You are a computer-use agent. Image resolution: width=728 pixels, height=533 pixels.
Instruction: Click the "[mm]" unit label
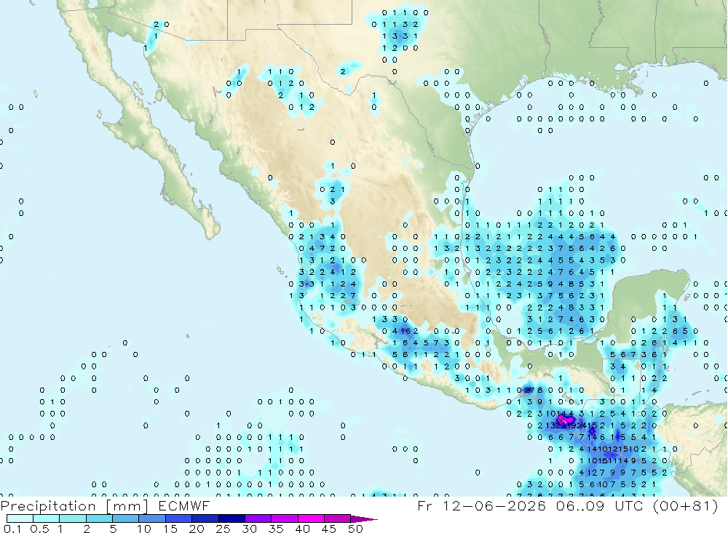(x=127, y=506)
